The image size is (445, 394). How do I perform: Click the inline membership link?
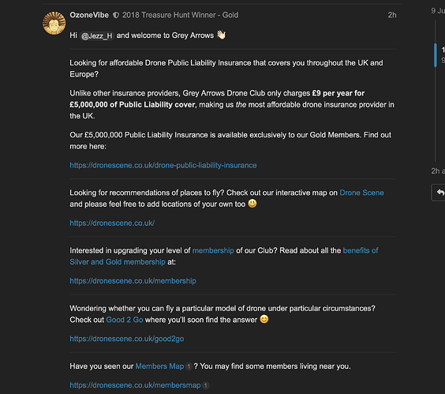tap(213, 250)
